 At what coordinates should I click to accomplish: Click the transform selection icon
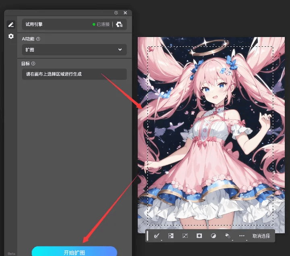click(x=185, y=235)
